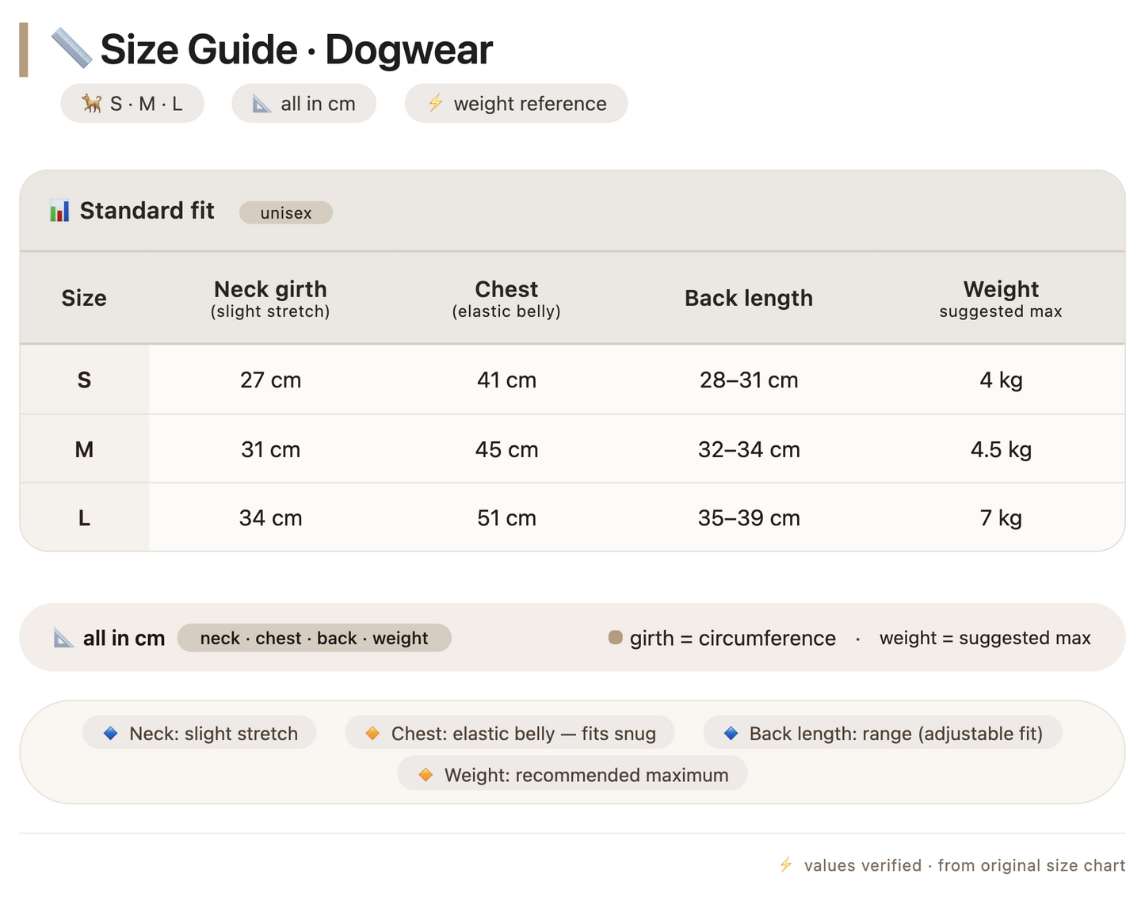Image resolution: width=1145 pixels, height=912 pixels.
Task: Select the unisex tag
Action: (286, 212)
